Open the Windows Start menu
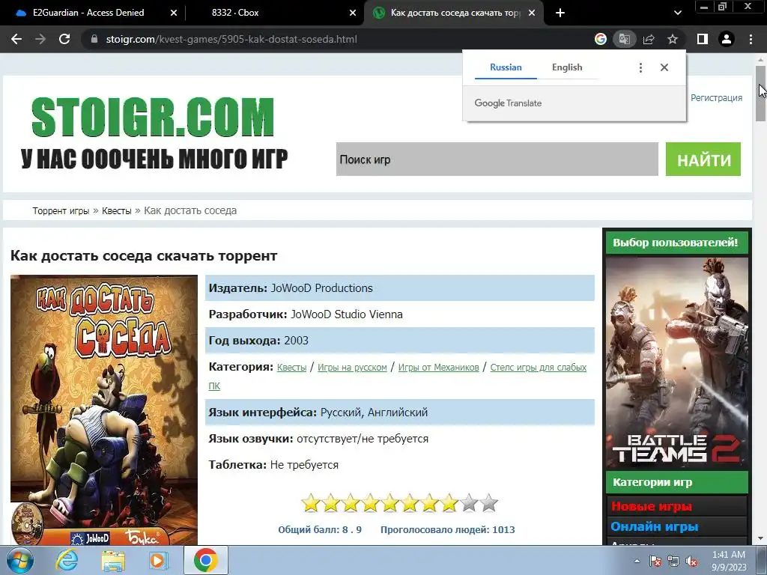This screenshot has width=767, height=575. [x=20, y=560]
